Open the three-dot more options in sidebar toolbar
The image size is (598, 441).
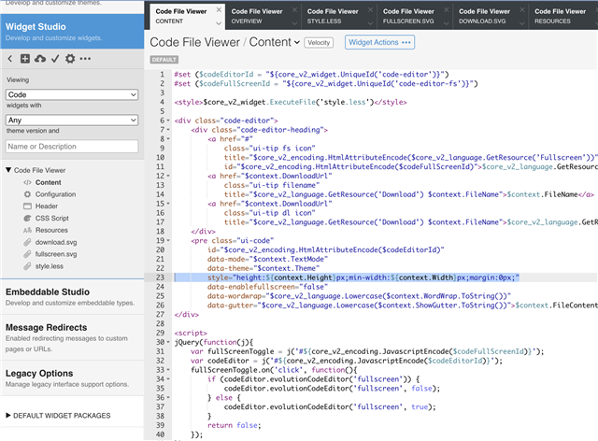pyautogui.click(x=85, y=59)
